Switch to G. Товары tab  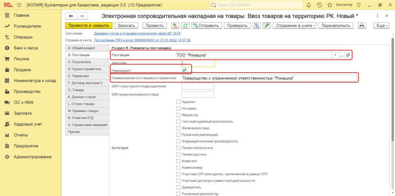click(87, 90)
